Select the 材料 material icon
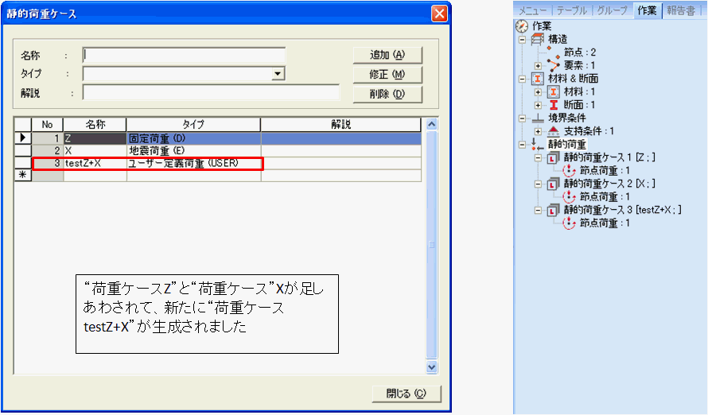Image resolution: width=708 pixels, height=415 pixels. pos(552,91)
